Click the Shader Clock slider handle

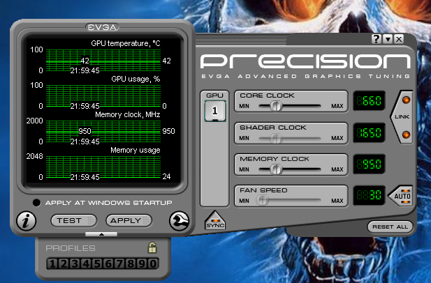[x=276, y=139]
